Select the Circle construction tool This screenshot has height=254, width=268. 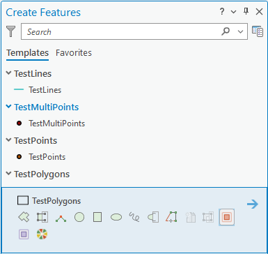tap(79, 217)
